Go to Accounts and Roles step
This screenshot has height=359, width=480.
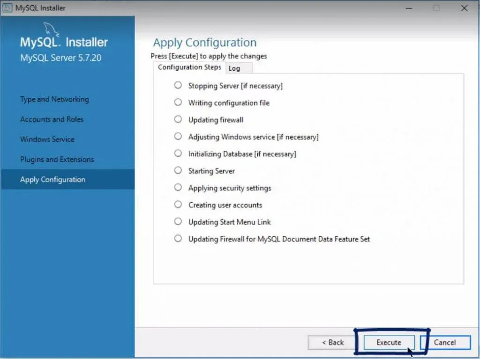coord(52,119)
